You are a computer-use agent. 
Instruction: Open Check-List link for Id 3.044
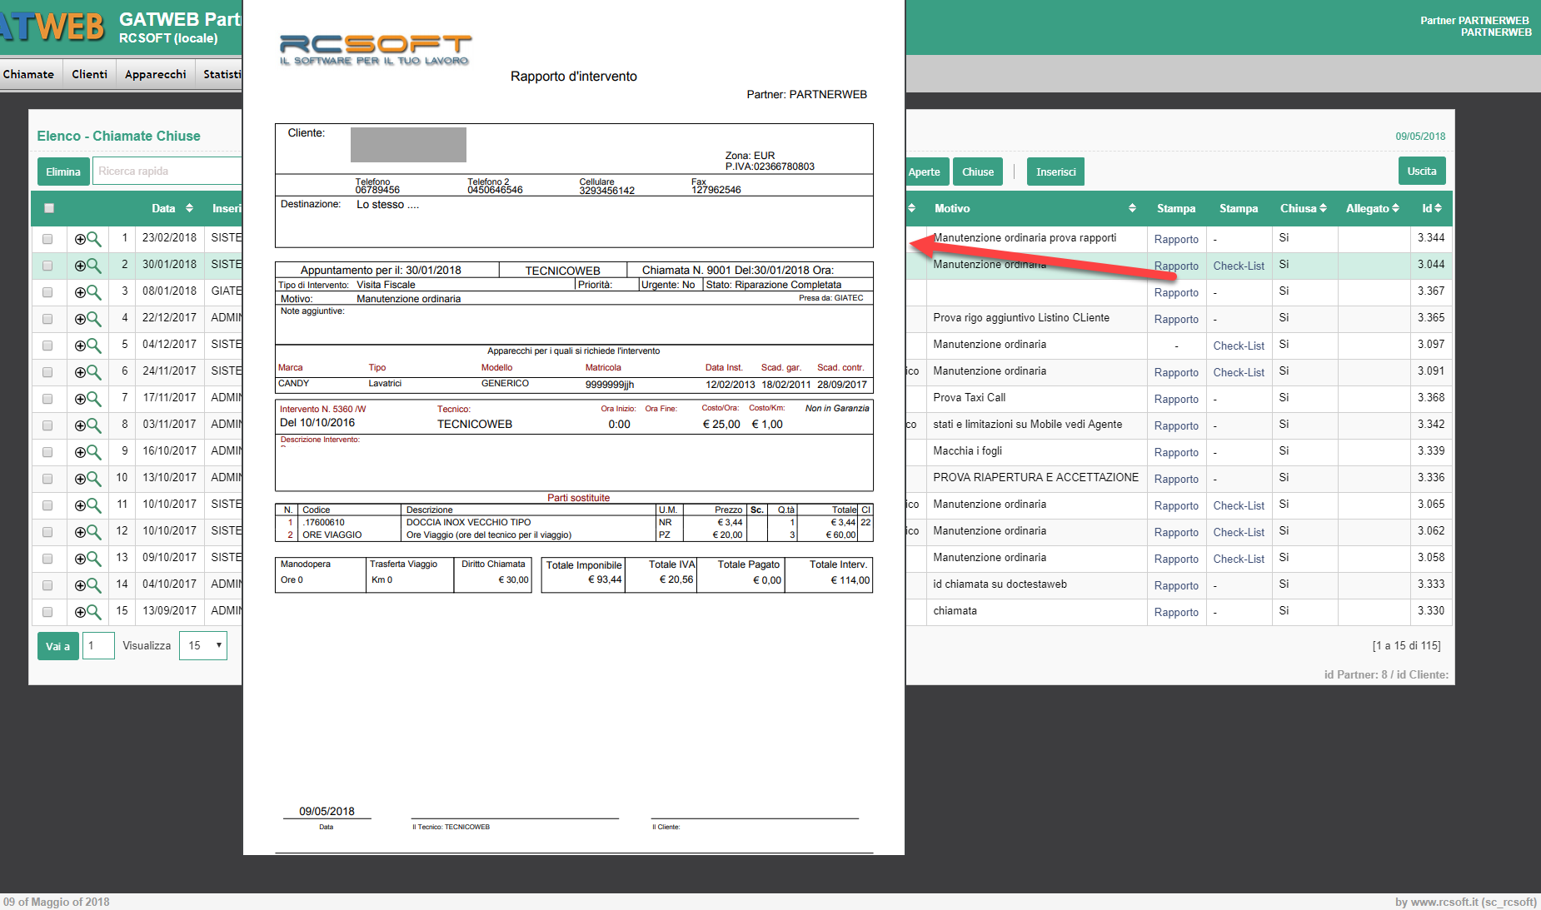click(1239, 266)
